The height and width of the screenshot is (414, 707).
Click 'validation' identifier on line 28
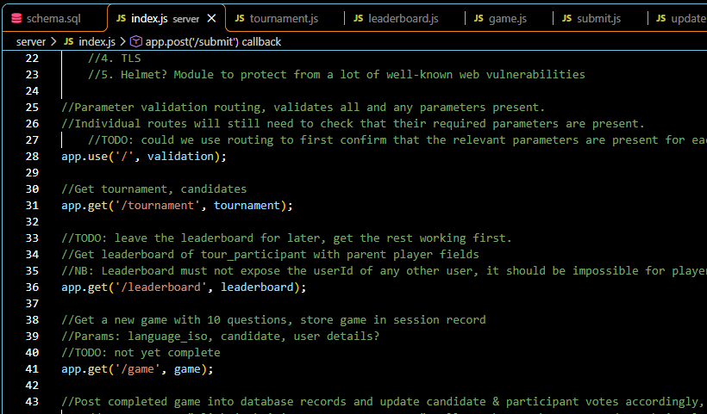click(181, 156)
